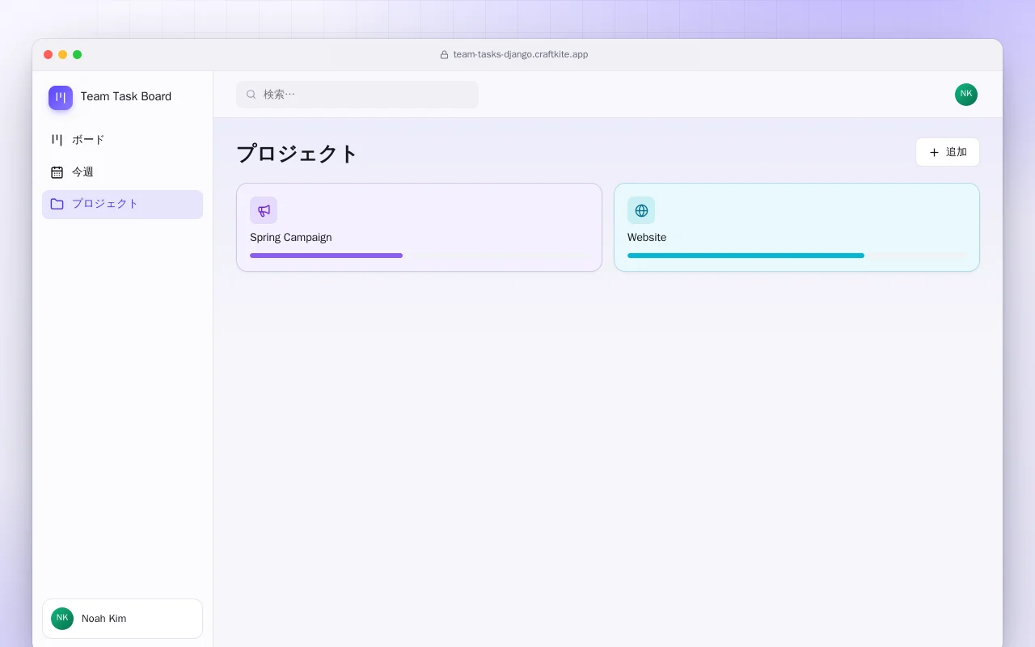Go to ボード in the sidebar
1035x647 pixels.
pyautogui.click(x=123, y=140)
